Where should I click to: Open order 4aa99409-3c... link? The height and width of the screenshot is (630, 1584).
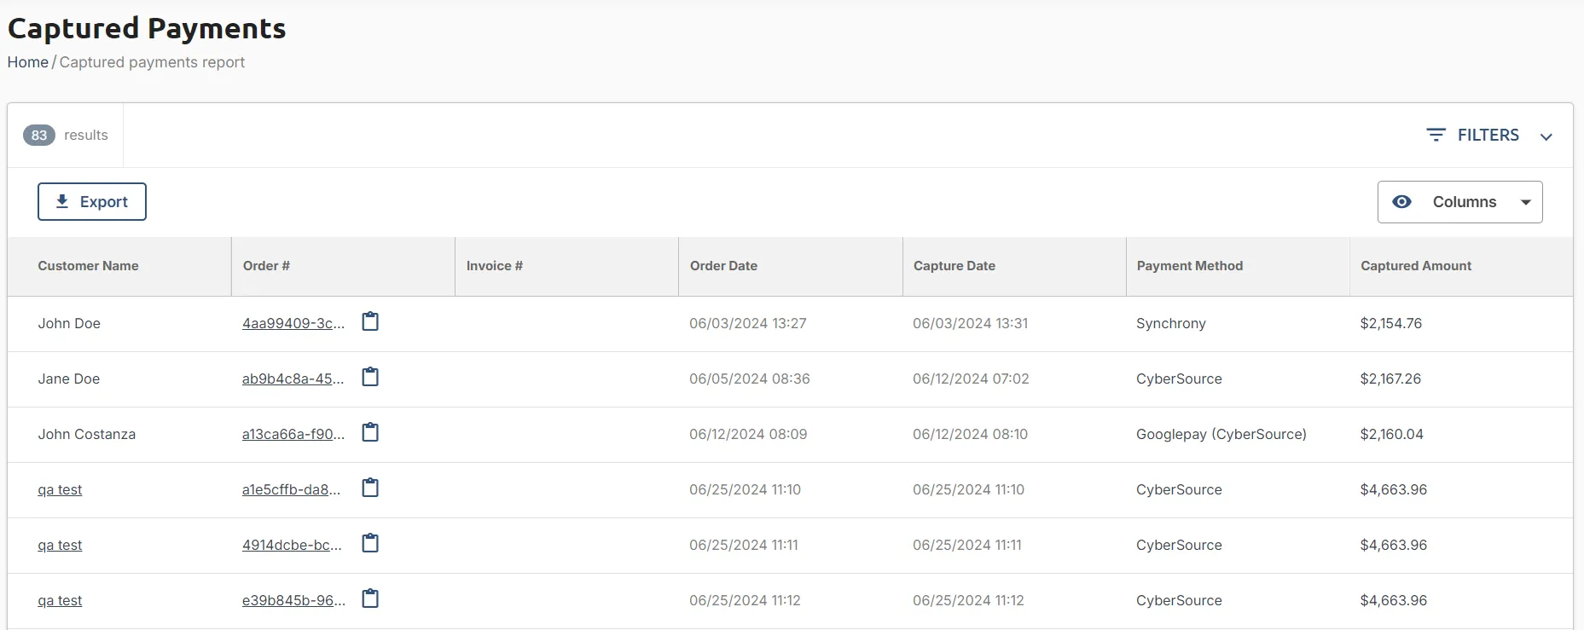[x=293, y=323]
